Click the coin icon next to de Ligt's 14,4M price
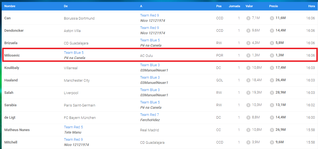Screen dimensions: 318x149 pos(272,117)
